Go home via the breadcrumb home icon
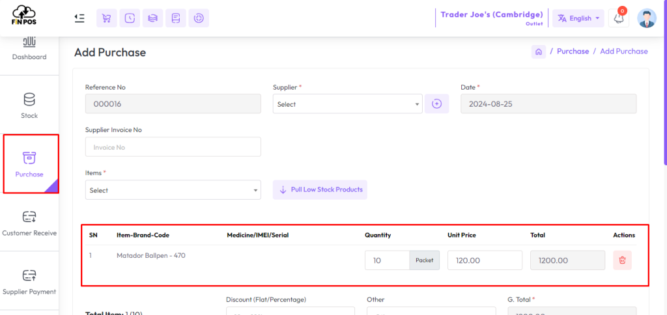The image size is (667, 315). 539,51
